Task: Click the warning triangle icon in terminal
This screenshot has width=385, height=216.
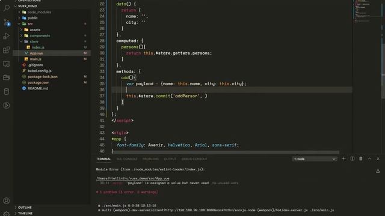Action: coord(378,170)
